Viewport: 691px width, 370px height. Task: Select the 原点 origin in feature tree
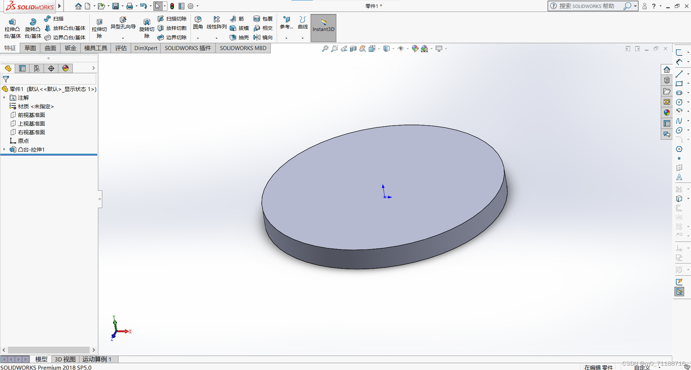(20, 141)
